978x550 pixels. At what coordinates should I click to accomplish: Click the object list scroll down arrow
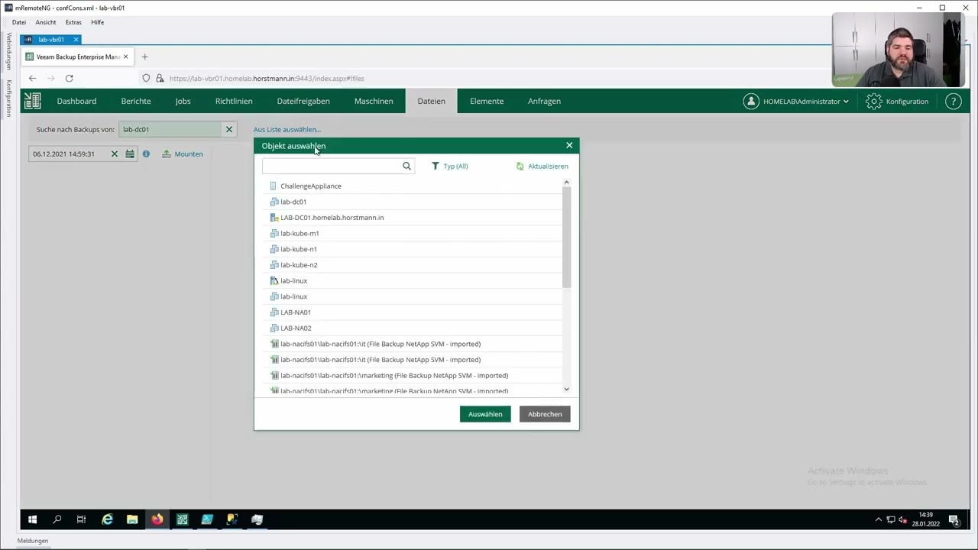coord(566,390)
